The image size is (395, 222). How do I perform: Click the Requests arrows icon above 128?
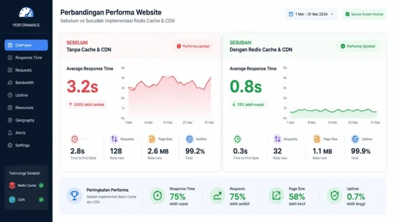coord(114,139)
